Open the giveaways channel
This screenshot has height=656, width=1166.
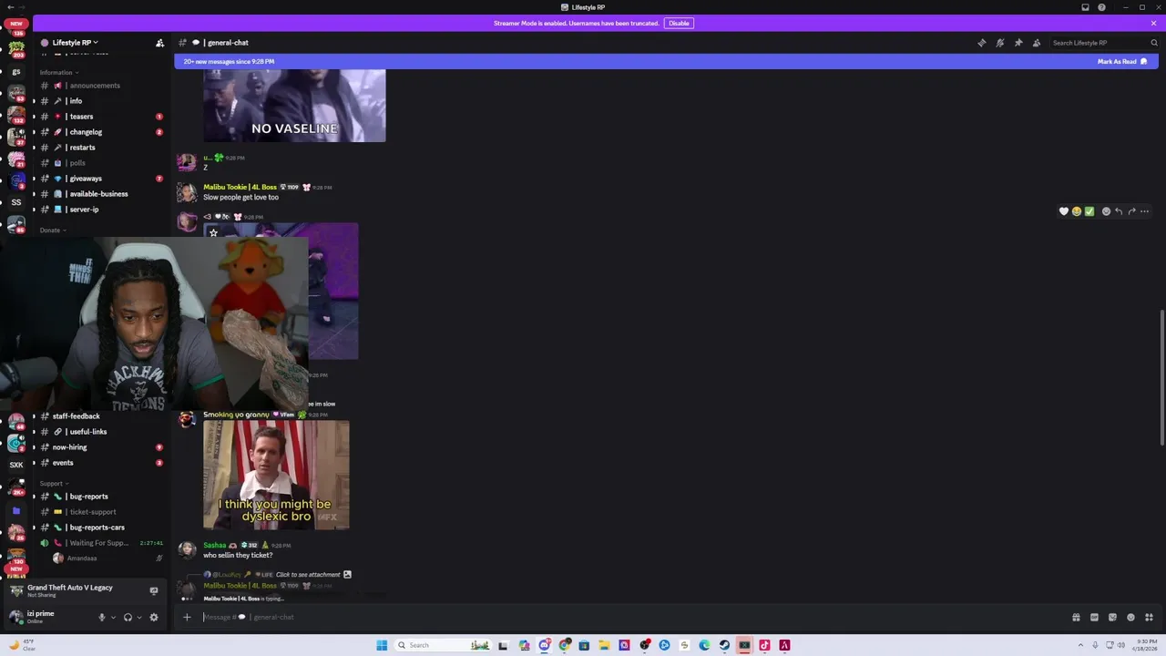point(100,179)
